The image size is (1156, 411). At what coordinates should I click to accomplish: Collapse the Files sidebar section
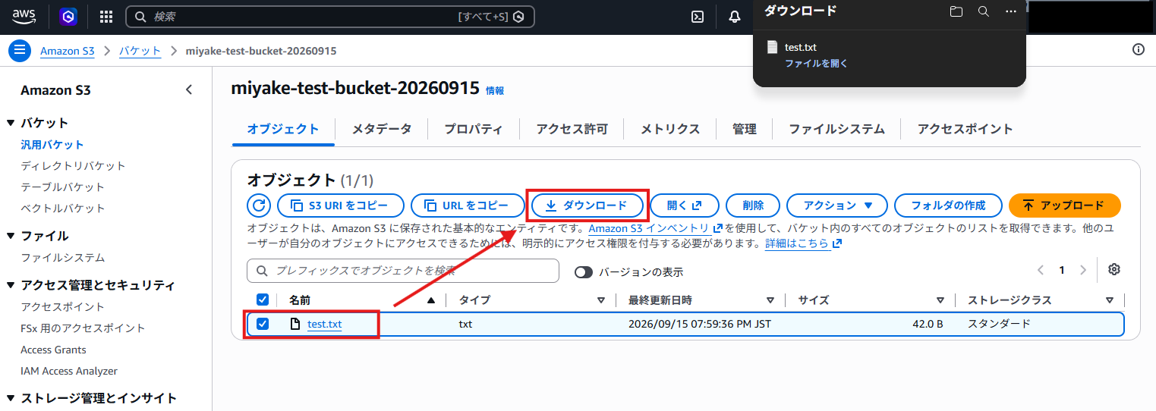pos(11,236)
